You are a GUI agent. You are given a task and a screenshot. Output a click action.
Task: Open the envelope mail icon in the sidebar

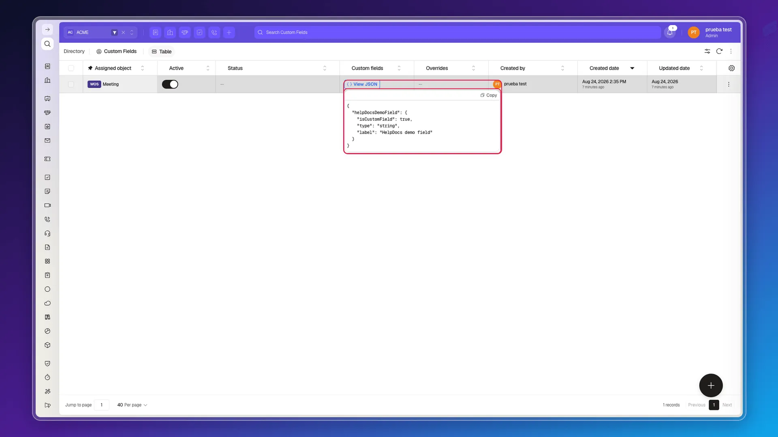coord(47,141)
